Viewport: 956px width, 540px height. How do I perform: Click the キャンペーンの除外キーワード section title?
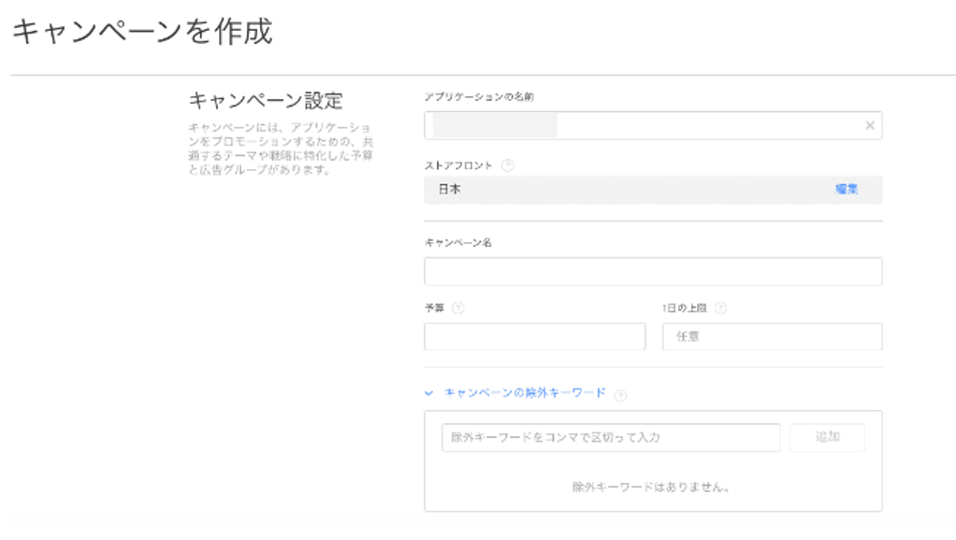click(x=525, y=393)
